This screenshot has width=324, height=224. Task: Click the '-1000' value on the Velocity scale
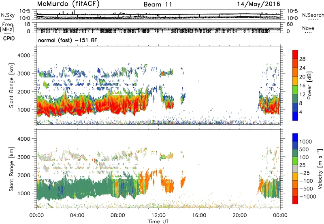pos(307,197)
